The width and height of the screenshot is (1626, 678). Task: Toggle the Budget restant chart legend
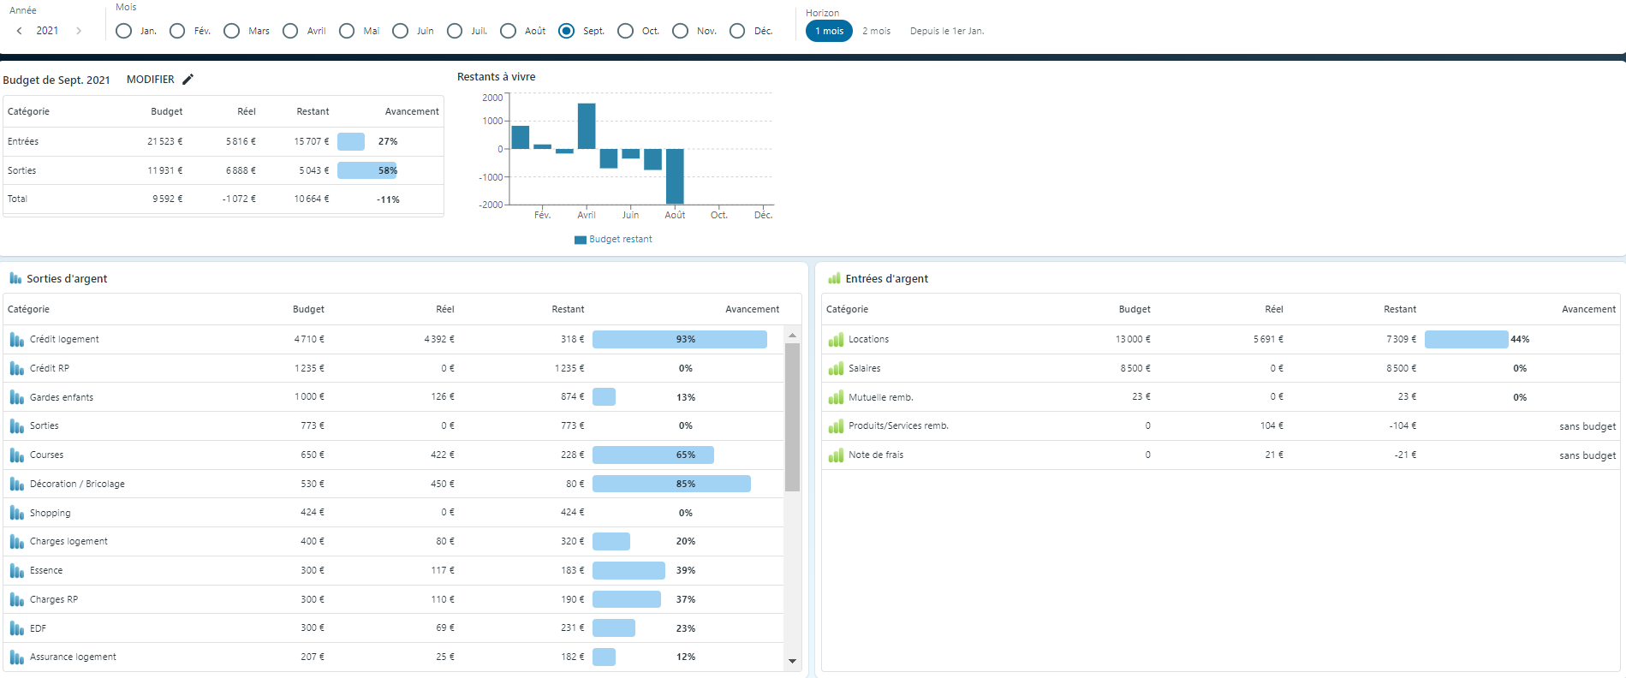coord(613,240)
